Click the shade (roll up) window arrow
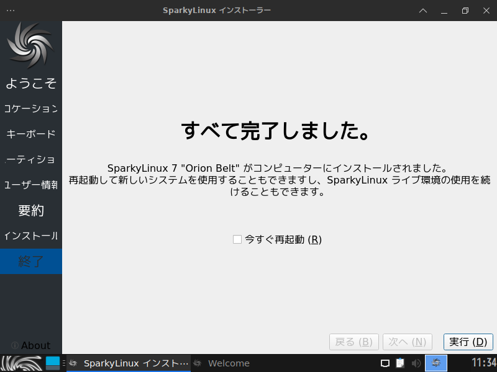This screenshot has width=497, height=372. (423, 11)
